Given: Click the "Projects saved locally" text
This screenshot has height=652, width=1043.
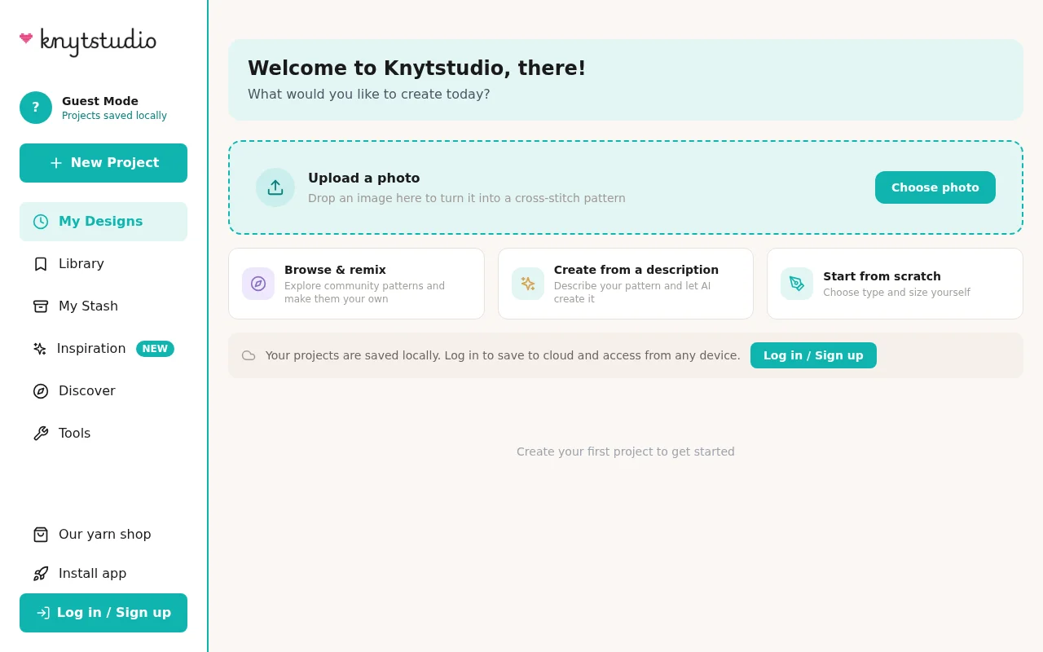Looking at the screenshot, I should click(x=114, y=116).
